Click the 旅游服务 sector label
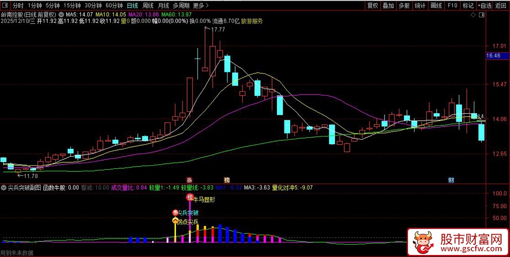510x257 pixels. coord(252,21)
